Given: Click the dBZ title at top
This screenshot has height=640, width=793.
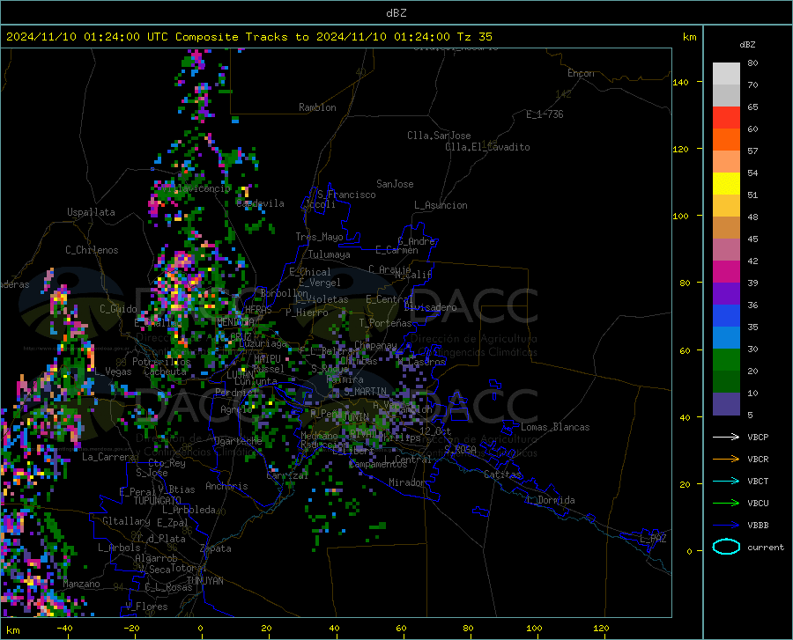Looking at the screenshot, I should 396,13.
